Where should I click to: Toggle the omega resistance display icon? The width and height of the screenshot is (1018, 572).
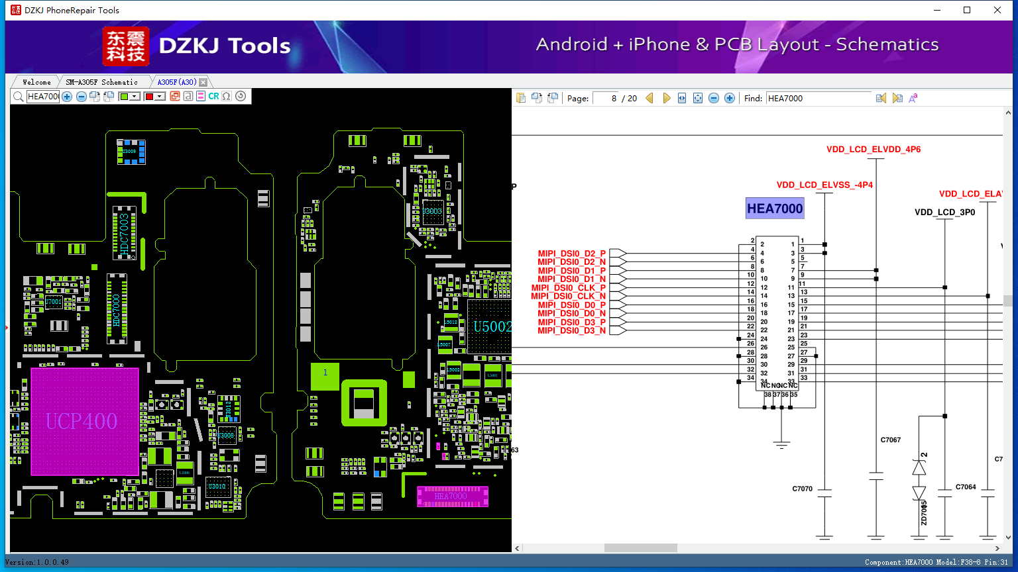pyautogui.click(x=227, y=97)
